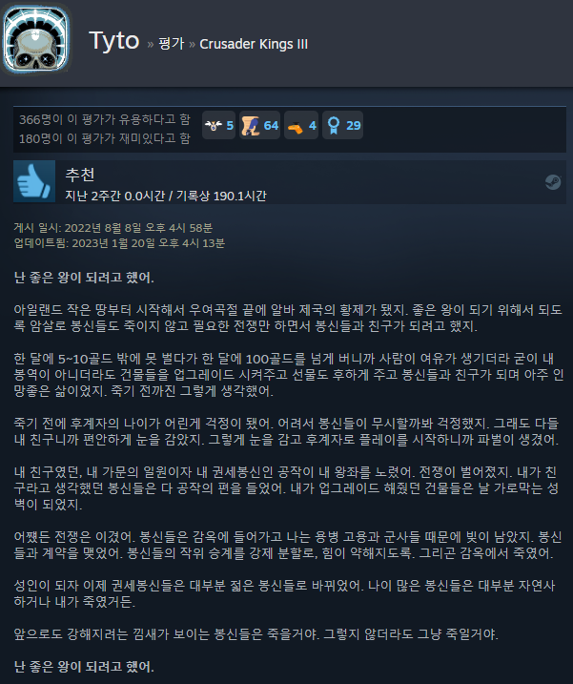Image resolution: width=573 pixels, height=684 pixels.
Task: Open Tyto's skull avatar profile picture
Action: pyautogui.click(x=36, y=39)
